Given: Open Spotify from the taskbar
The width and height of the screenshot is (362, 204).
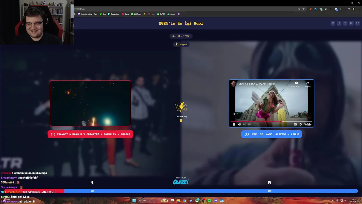Looking at the screenshot, I should point(209,201).
